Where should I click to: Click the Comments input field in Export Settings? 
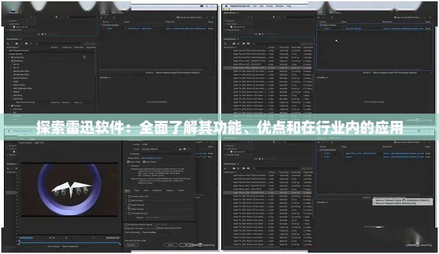coord(166,154)
